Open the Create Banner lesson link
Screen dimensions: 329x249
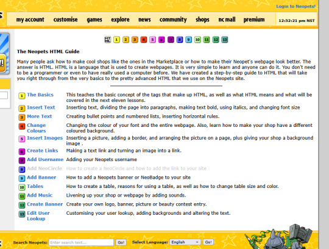(44, 204)
